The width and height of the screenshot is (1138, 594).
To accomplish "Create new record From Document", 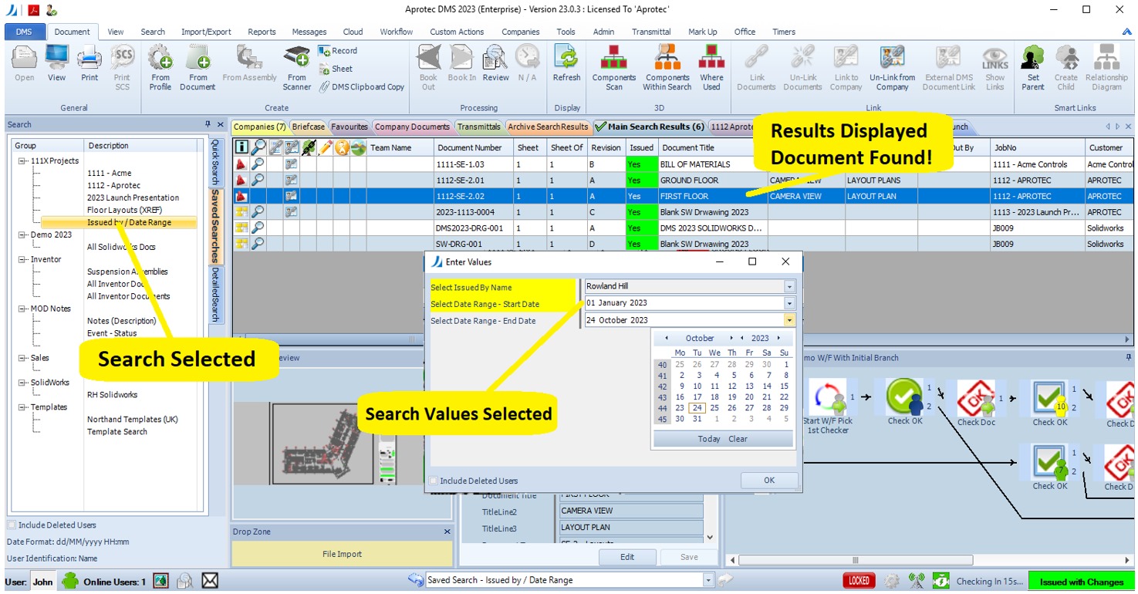I will [x=198, y=68].
